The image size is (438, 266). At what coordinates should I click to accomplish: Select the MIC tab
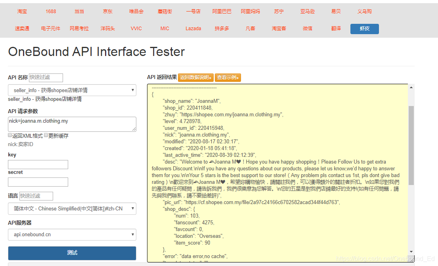[165, 29]
